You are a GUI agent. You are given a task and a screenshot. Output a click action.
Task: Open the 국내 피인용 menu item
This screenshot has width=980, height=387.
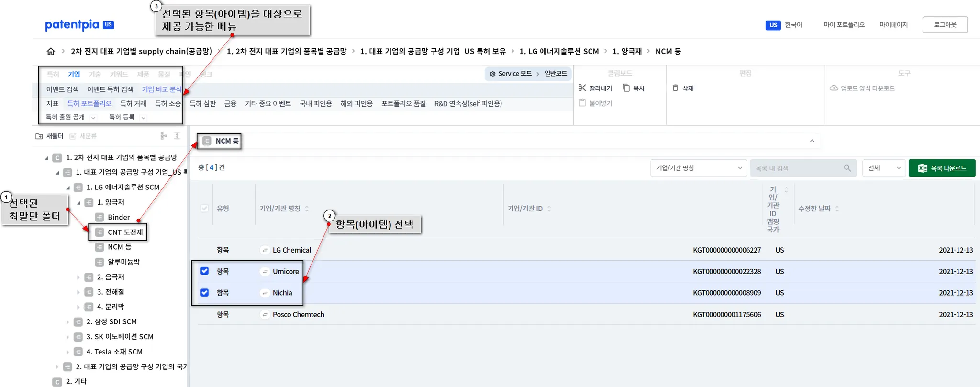(x=316, y=103)
